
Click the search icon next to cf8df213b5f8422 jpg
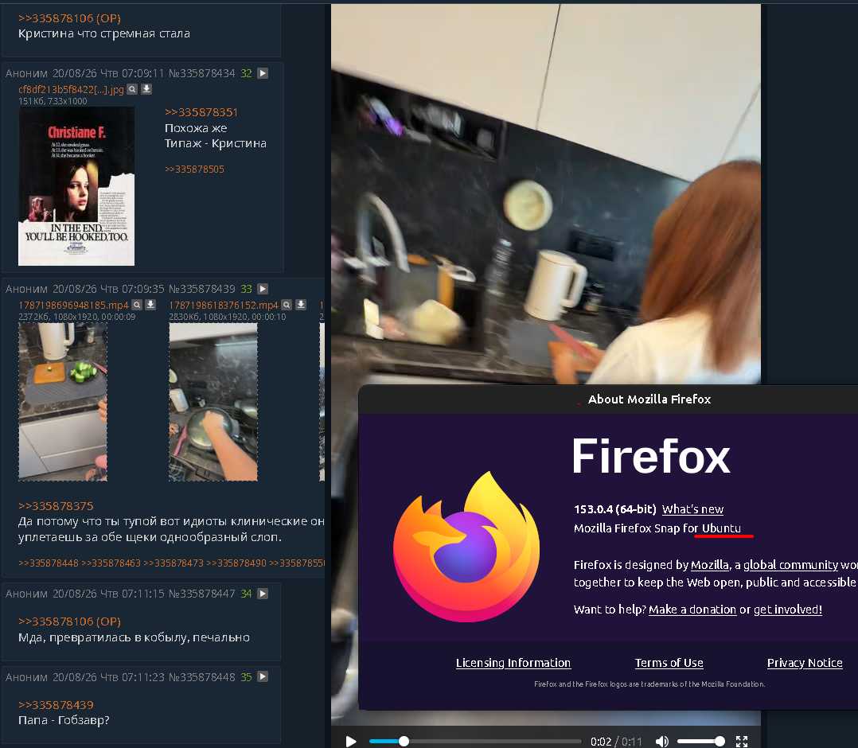(132, 89)
